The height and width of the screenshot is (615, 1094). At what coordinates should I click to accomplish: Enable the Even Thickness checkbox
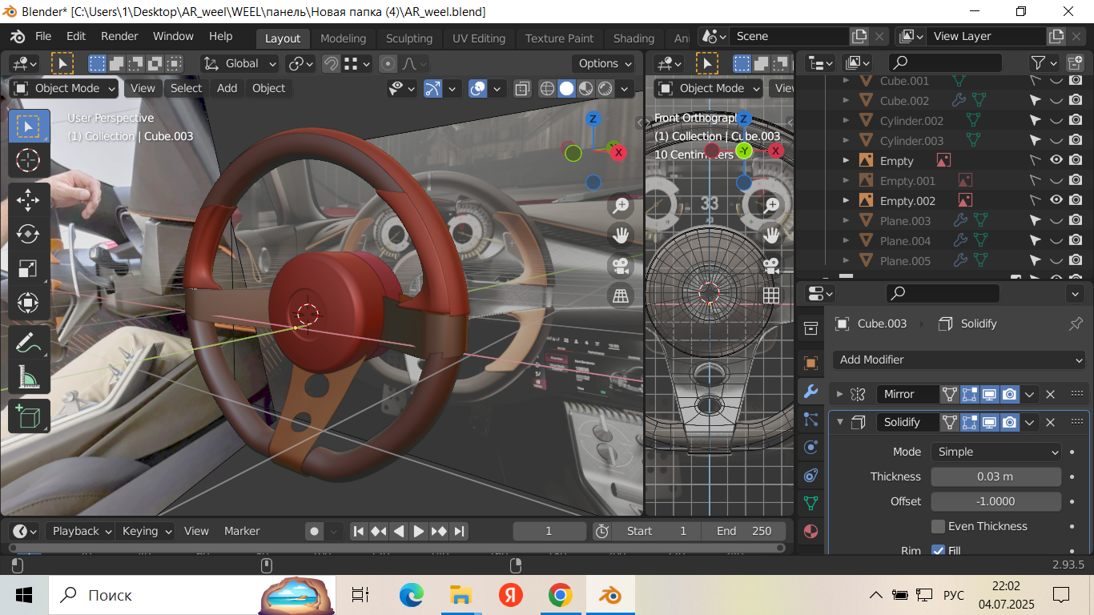click(x=938, y=526)
